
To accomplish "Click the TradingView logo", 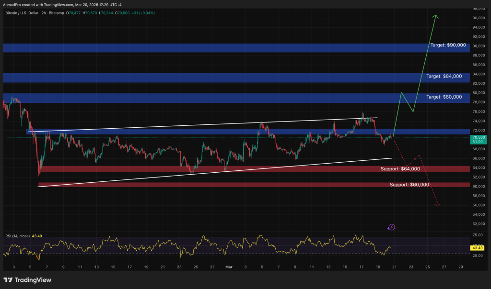I will 27,280.
